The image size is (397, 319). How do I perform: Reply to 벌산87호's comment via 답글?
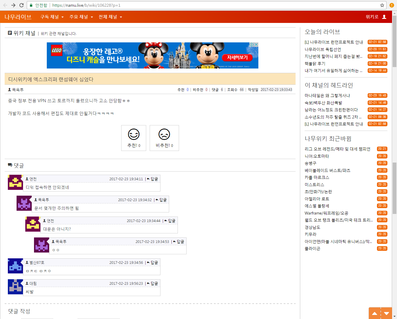153,262
